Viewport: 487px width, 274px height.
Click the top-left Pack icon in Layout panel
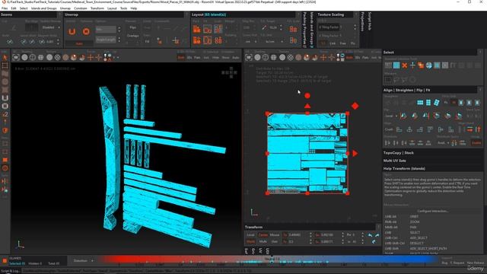pos(196,29)
